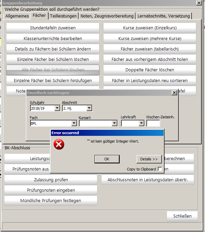The image size is (205, 232).
Task: Click the Error occurred title bar
Action: click(107, 133)
